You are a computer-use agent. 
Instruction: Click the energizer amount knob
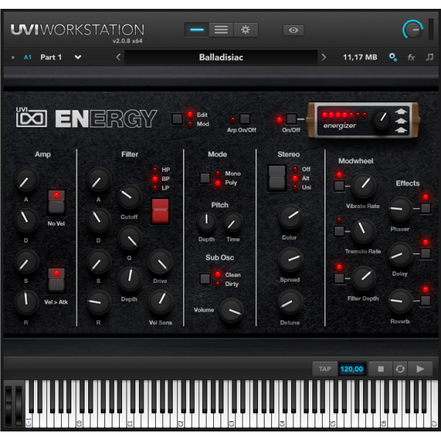click(381, 119)
